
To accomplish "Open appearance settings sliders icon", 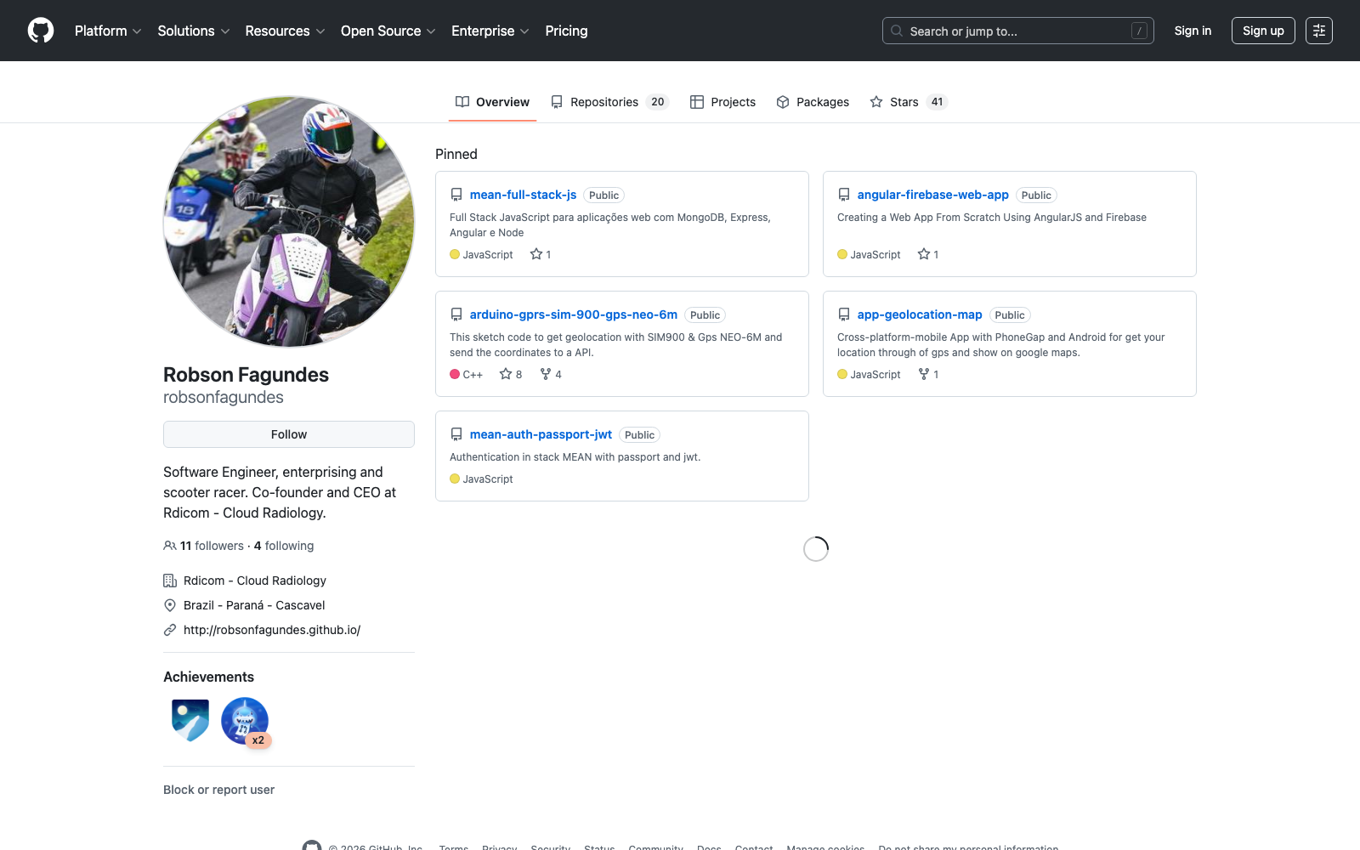I will [x=1319, y=31].
